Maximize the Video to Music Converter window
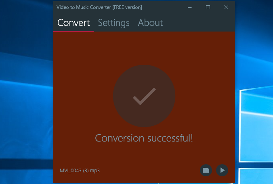273x184 pixels. click(208, 7)
